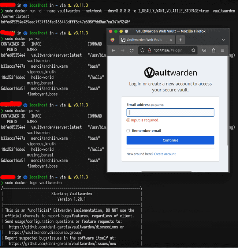Click the Firefox back arrow button
Viewport: 238px width, 248px height.
pos(114,50)
